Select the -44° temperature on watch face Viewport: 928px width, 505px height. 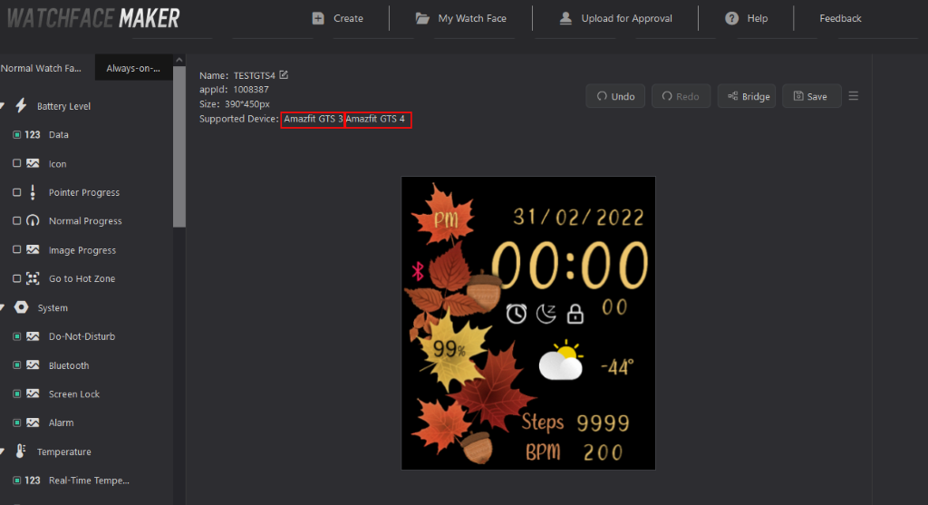[616, 367]
